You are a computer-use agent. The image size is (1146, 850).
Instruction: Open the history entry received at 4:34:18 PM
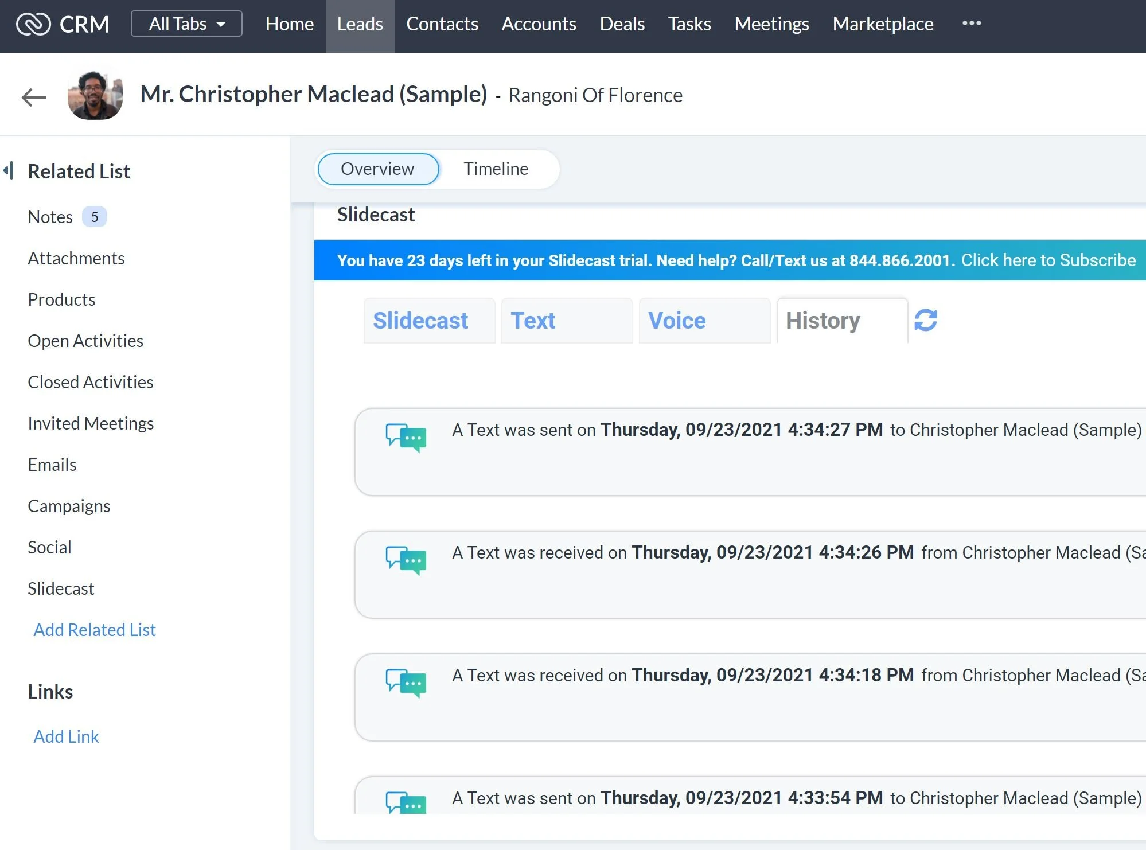(750, 697)
